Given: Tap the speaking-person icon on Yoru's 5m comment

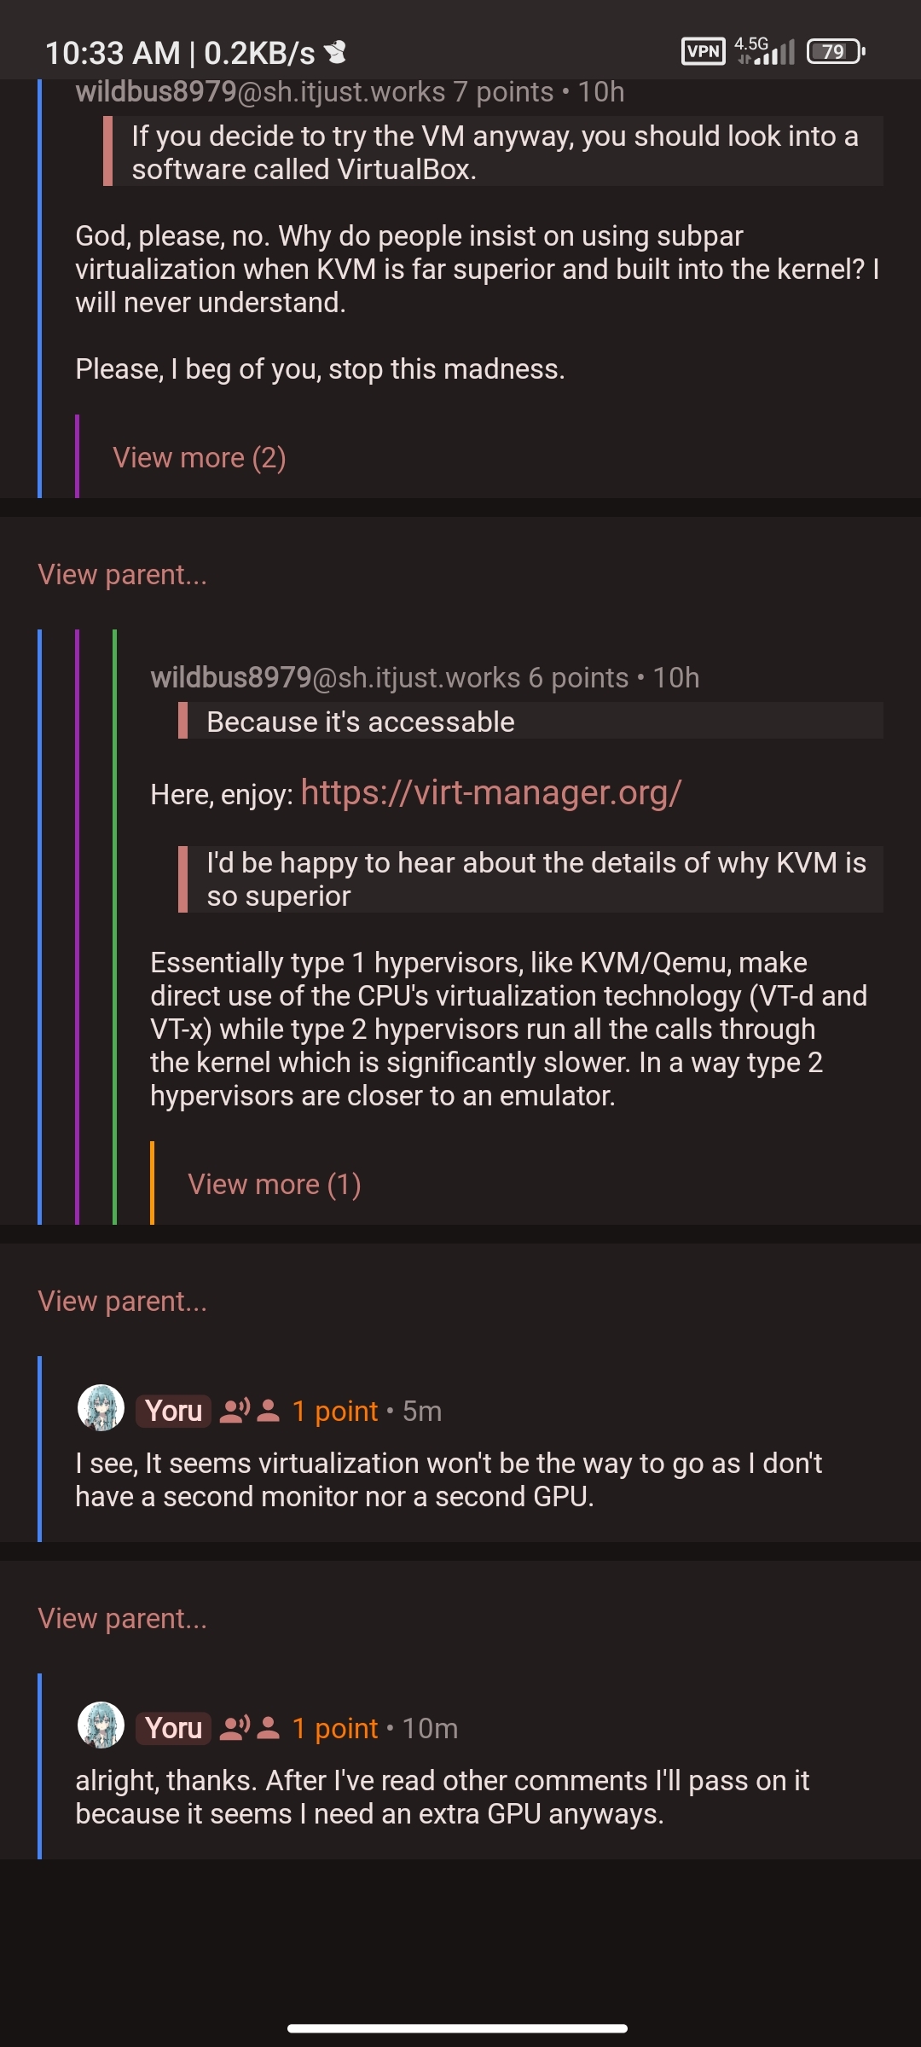Looking at the screenshot, I should tap(235, 1411).
